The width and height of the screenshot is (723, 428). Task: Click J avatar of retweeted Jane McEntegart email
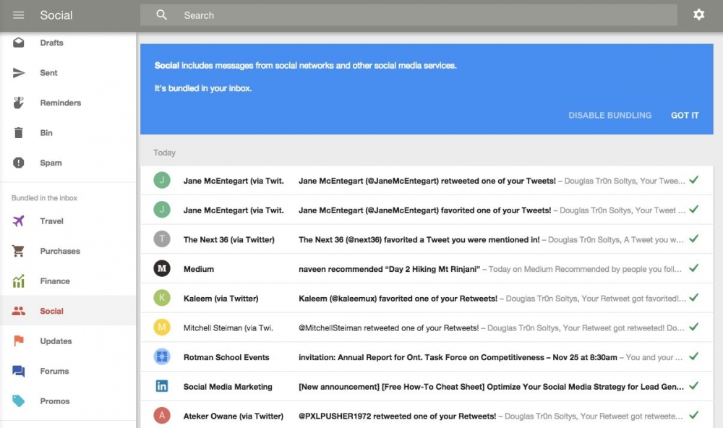point(162,180)
